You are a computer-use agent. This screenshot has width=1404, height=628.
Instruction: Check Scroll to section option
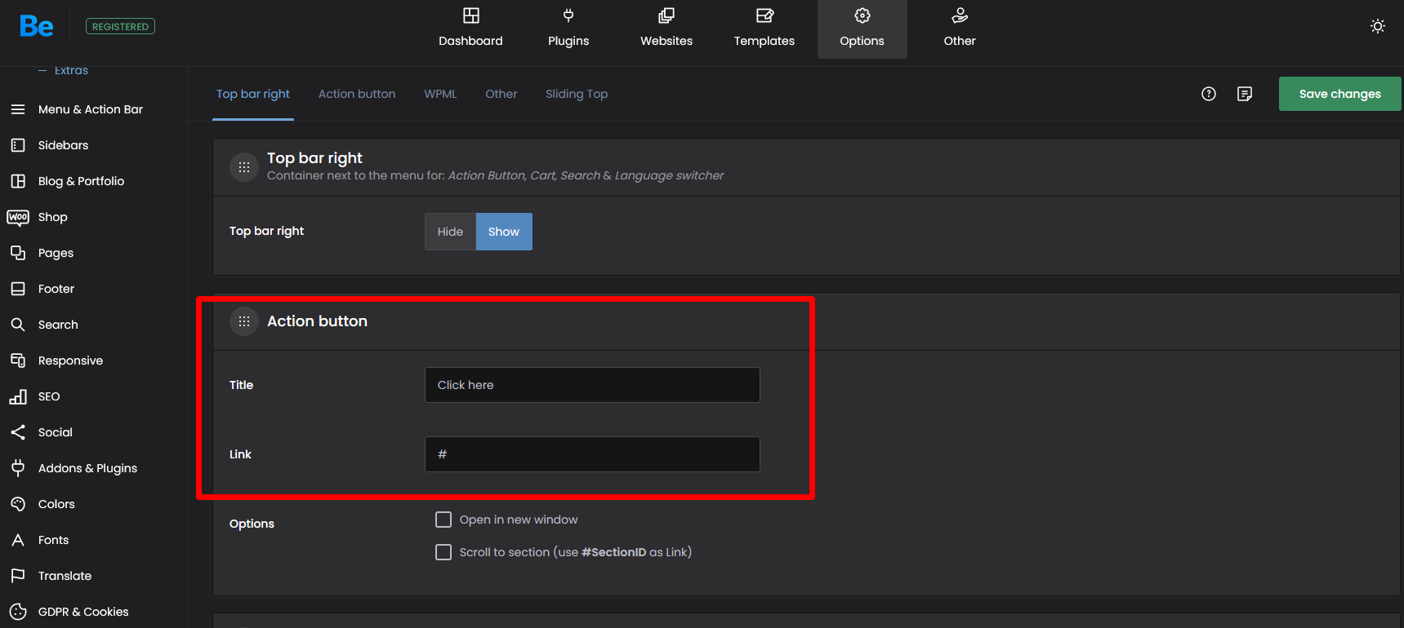[x=443, y=552]
